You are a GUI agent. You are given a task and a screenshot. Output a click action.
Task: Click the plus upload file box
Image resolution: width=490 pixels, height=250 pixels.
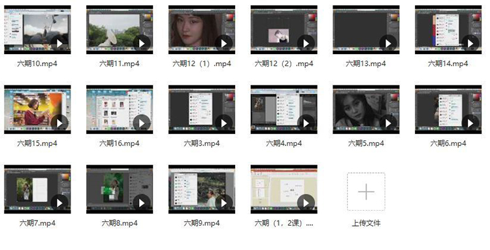[x=366, y=192]
